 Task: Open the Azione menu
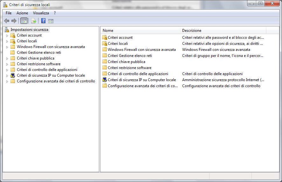pyautogui.click(x=22, y=13)
